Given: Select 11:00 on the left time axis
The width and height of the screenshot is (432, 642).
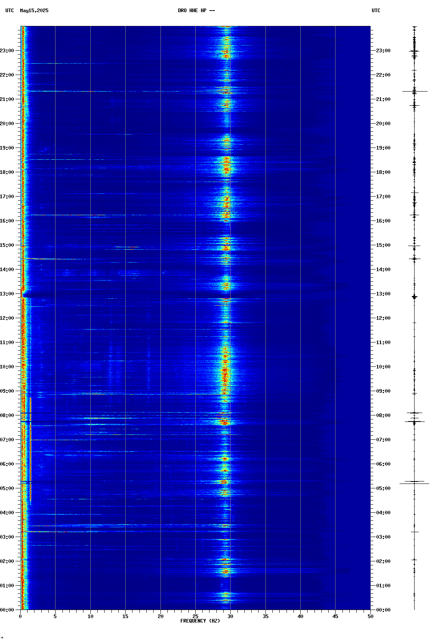Looking at the screenshot, I should tap(7, 342).
